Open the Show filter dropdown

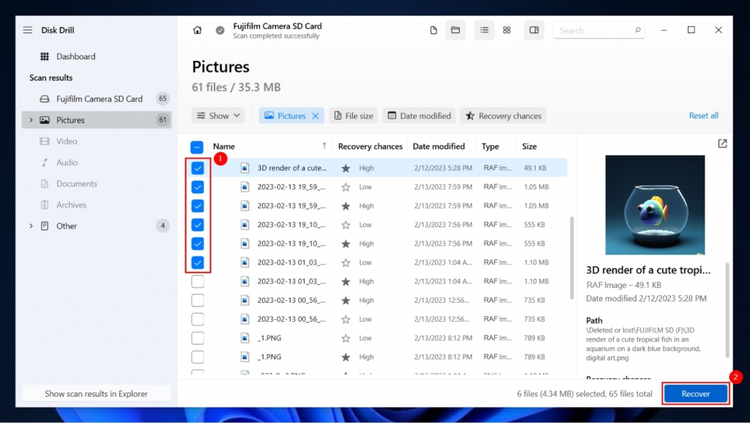217,115
